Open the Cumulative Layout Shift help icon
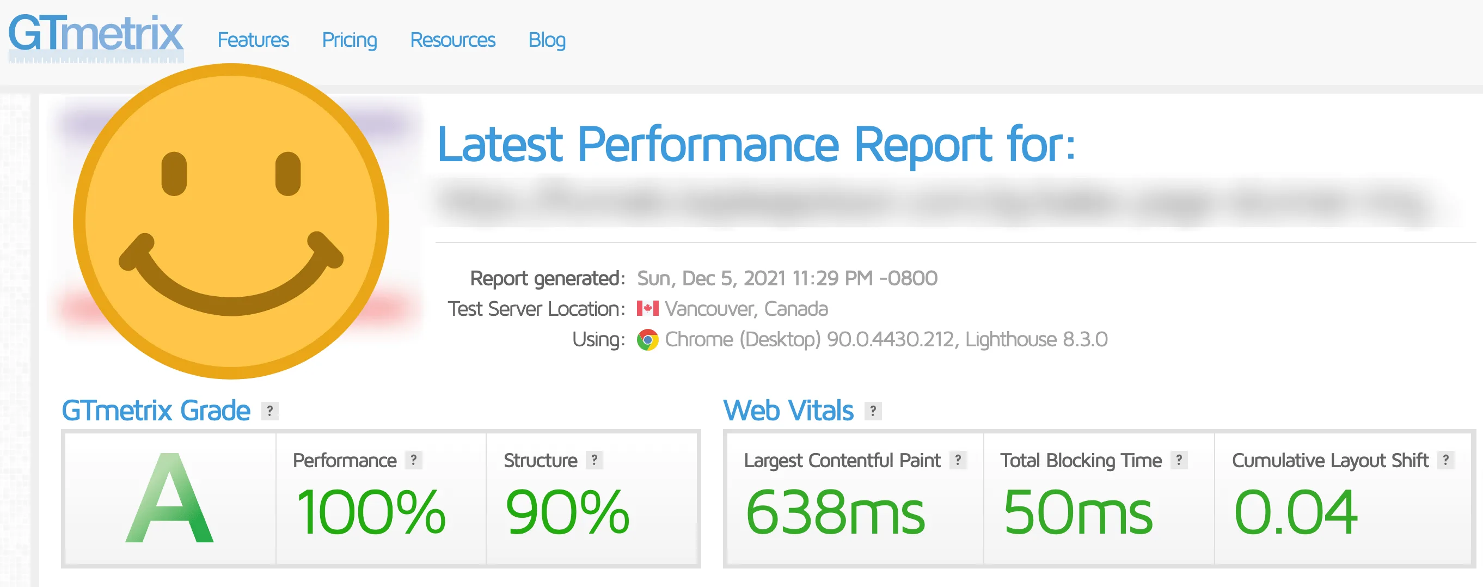The width and height of the screenshot is (1483, 587). pos(1445,460)
